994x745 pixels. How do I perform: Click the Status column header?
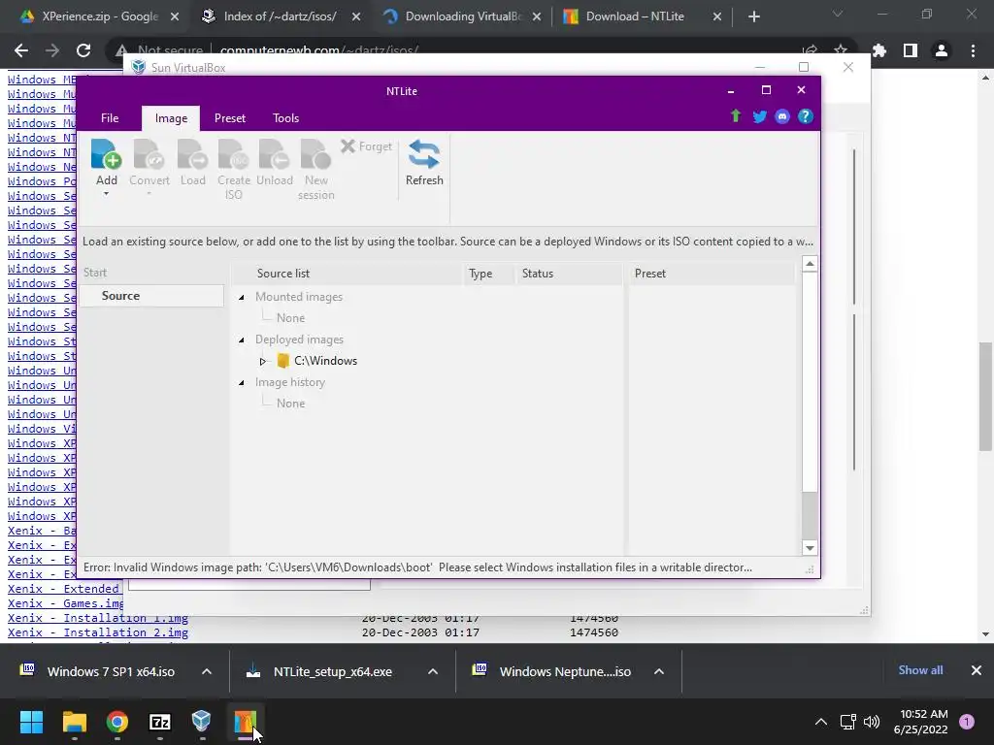point(569,274)
